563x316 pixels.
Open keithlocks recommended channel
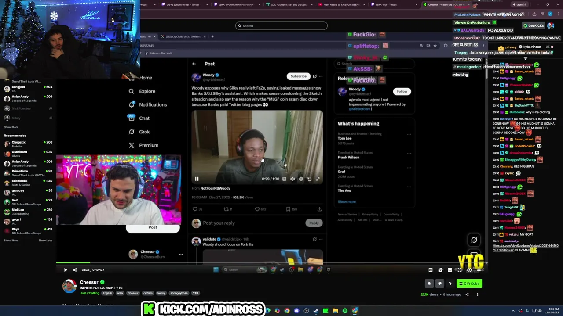coord(28,183)
